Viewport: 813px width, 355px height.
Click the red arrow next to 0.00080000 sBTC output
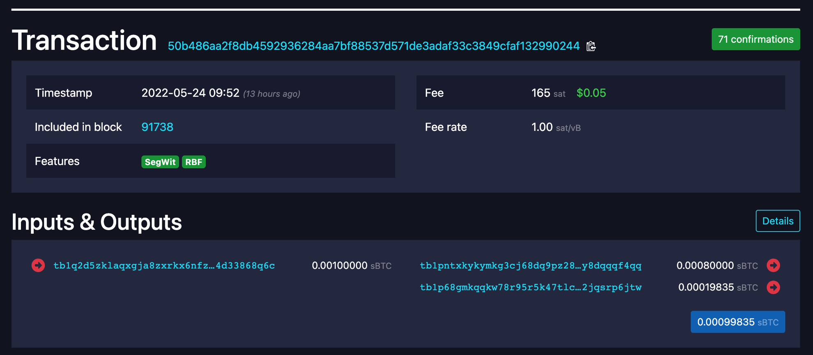click(x=773, y=265)
